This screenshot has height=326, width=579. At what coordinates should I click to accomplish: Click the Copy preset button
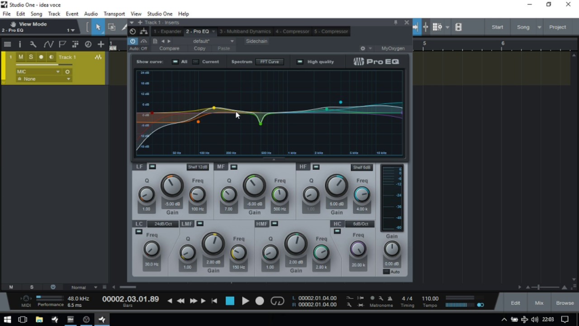point(199,48)
